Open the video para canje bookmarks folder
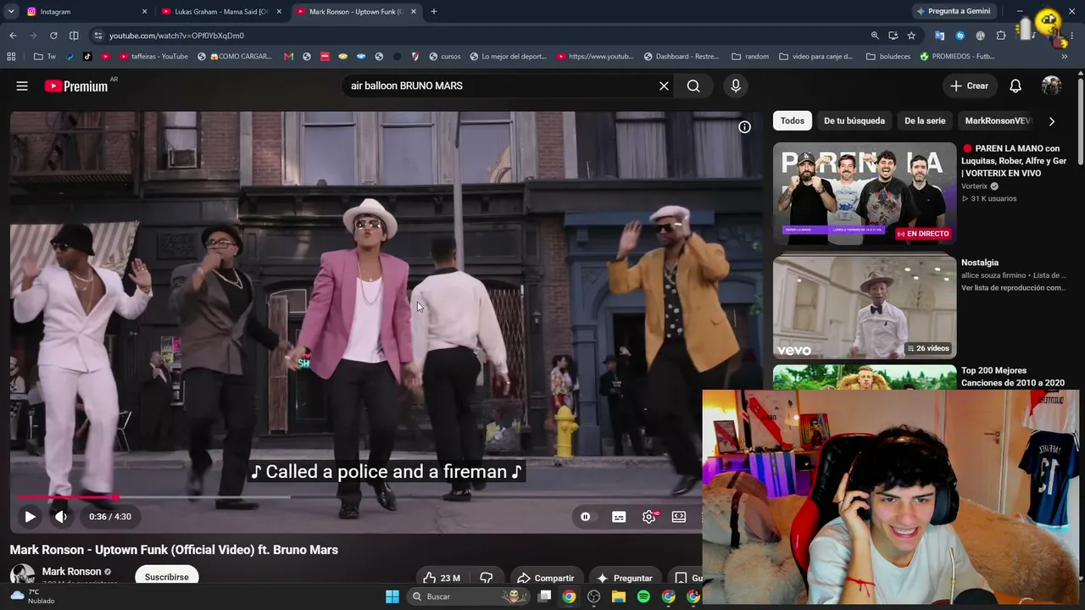This screenshot has height=610, width=1085. point(815,57)
